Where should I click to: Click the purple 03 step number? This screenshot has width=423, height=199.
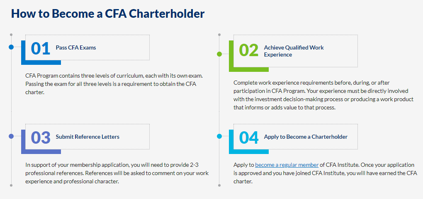[40, 137]
